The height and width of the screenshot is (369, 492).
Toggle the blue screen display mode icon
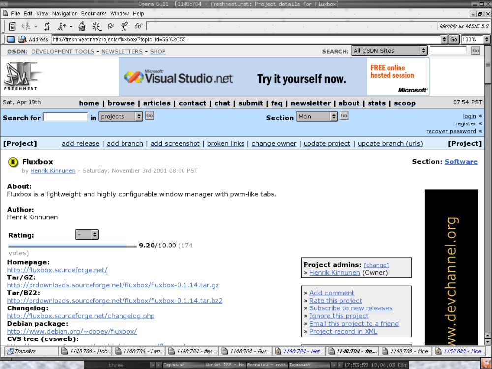coord(11,39)
